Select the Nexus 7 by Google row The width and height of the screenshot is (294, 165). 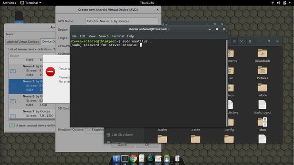pos(32,114)
